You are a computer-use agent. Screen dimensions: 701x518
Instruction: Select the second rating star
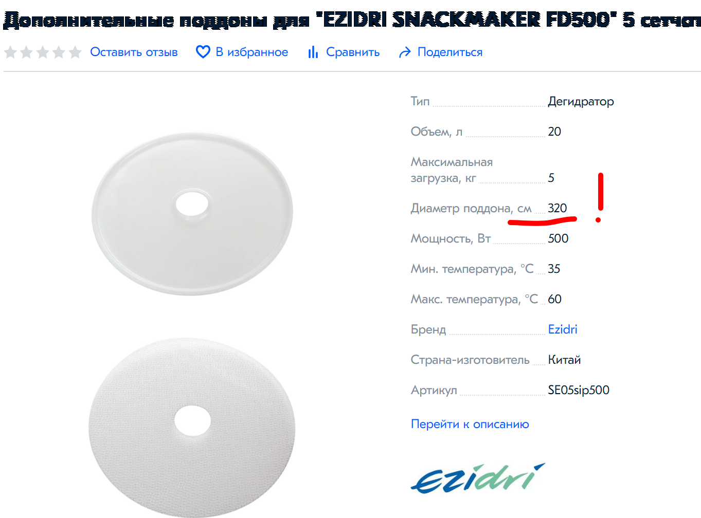pos(27,52)
